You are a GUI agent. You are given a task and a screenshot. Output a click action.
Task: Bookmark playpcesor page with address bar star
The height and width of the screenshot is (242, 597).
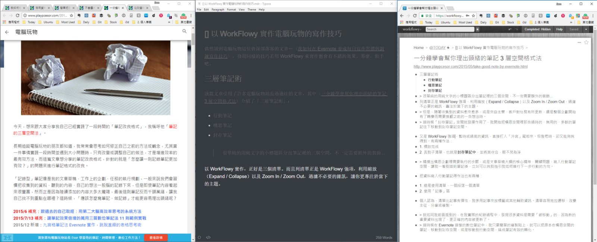pyautogui.click(x=72, y=16)
